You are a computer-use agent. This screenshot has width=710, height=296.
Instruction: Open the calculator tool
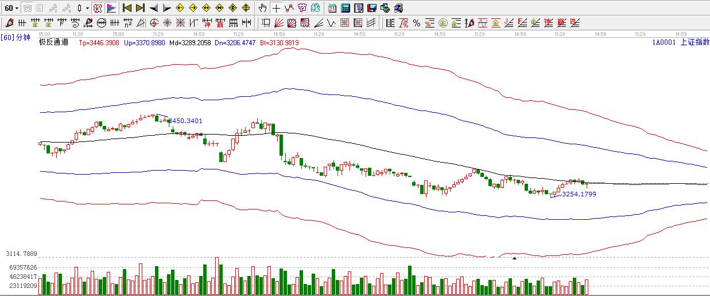pyautogui.click(x=346, y=8)
